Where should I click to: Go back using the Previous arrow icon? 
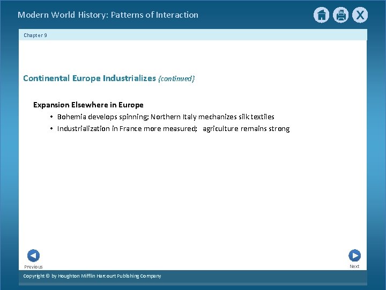(33, 256)
